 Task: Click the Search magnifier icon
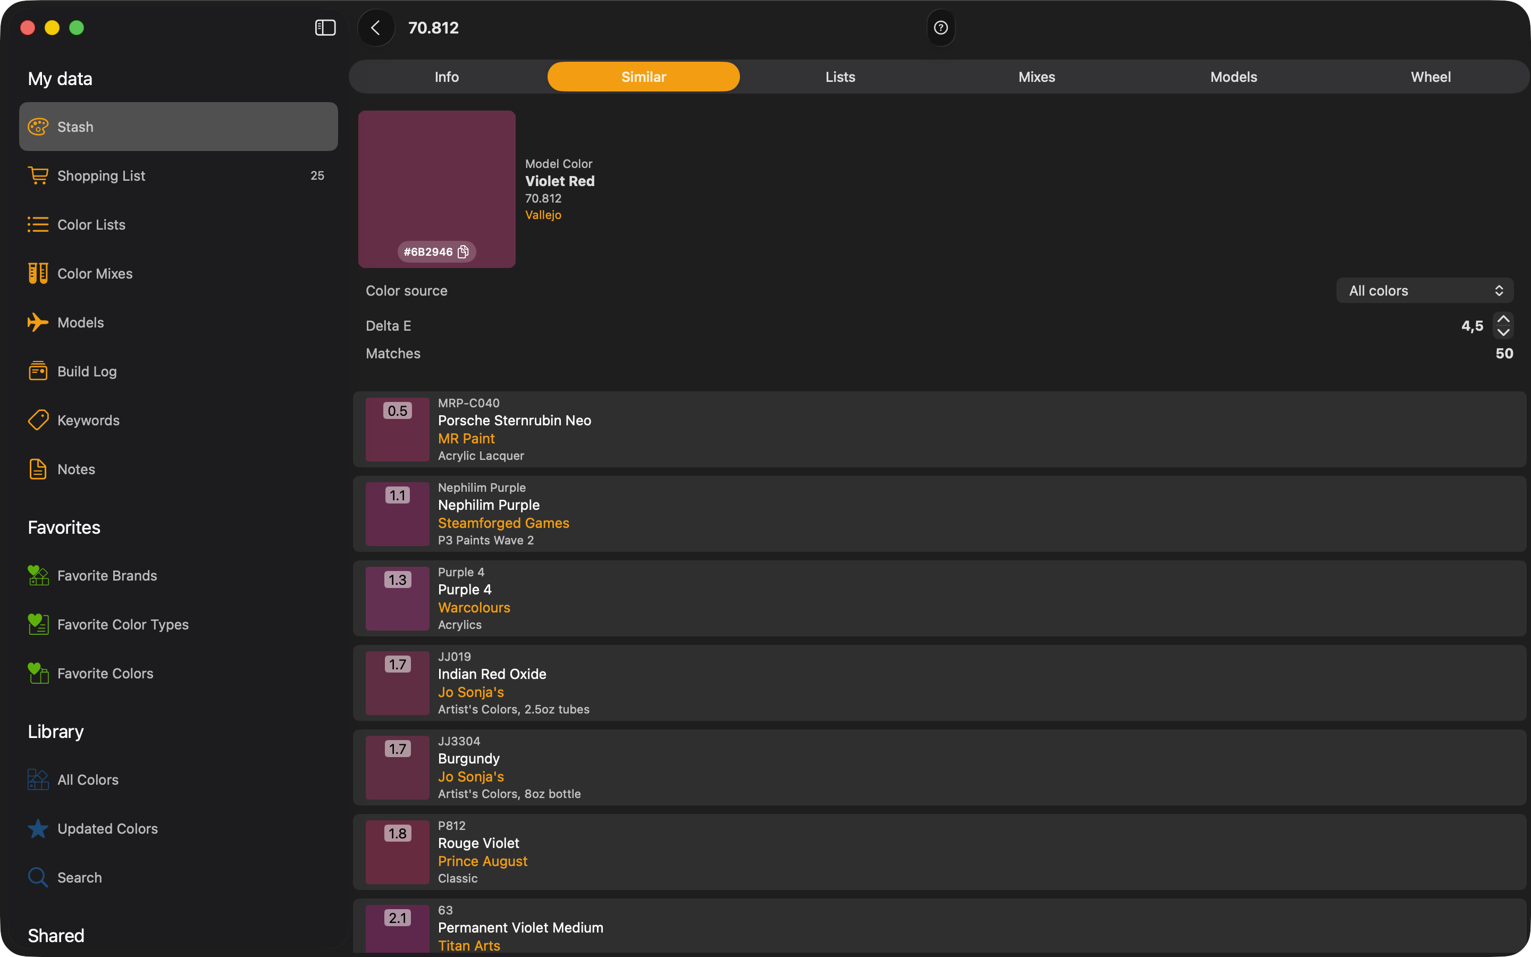click(x=38, y=877)
